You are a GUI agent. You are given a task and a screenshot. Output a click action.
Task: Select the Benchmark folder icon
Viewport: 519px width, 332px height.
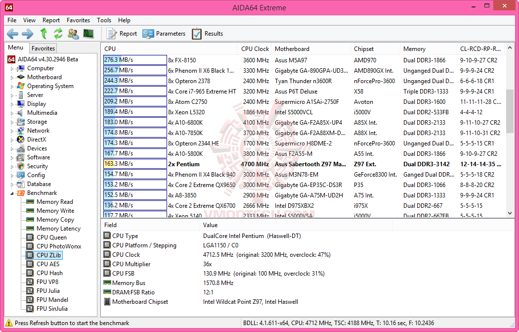coord(21,193)
